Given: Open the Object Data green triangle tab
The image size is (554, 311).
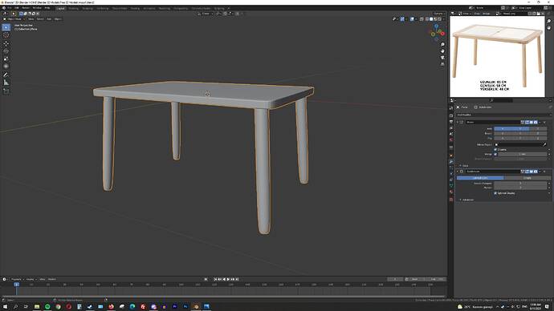Looking at the screenshot, I should click(451, 185).
